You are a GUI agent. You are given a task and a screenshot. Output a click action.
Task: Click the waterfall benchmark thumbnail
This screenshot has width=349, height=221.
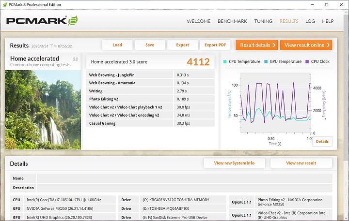tap(43, 110)
